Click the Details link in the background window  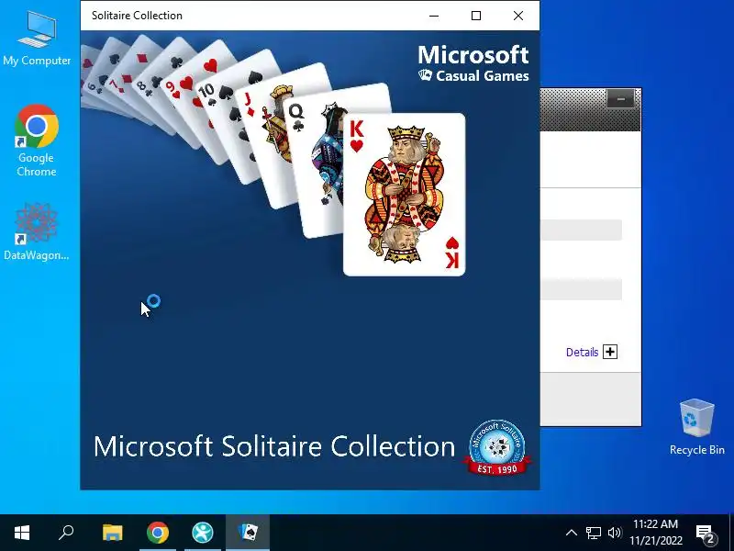coord(582,353)
